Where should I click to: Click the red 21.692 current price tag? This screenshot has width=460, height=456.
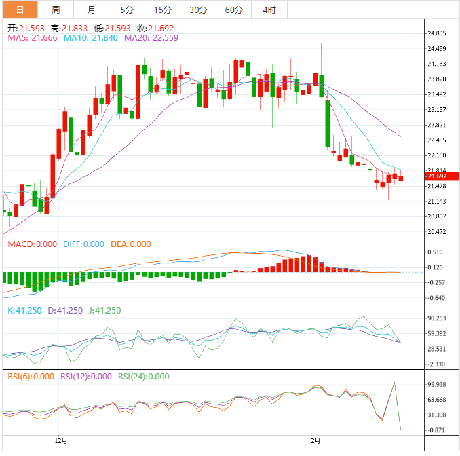coord(440,176)
